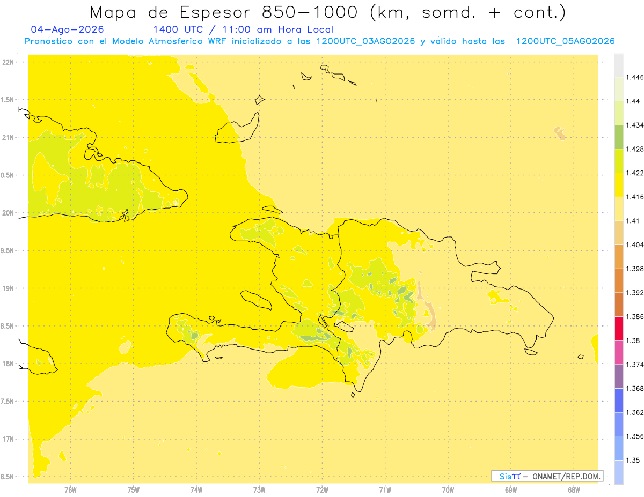
Task: Click the red legend swatch between 1.38 and 1.386
Action: click(619, 329)
